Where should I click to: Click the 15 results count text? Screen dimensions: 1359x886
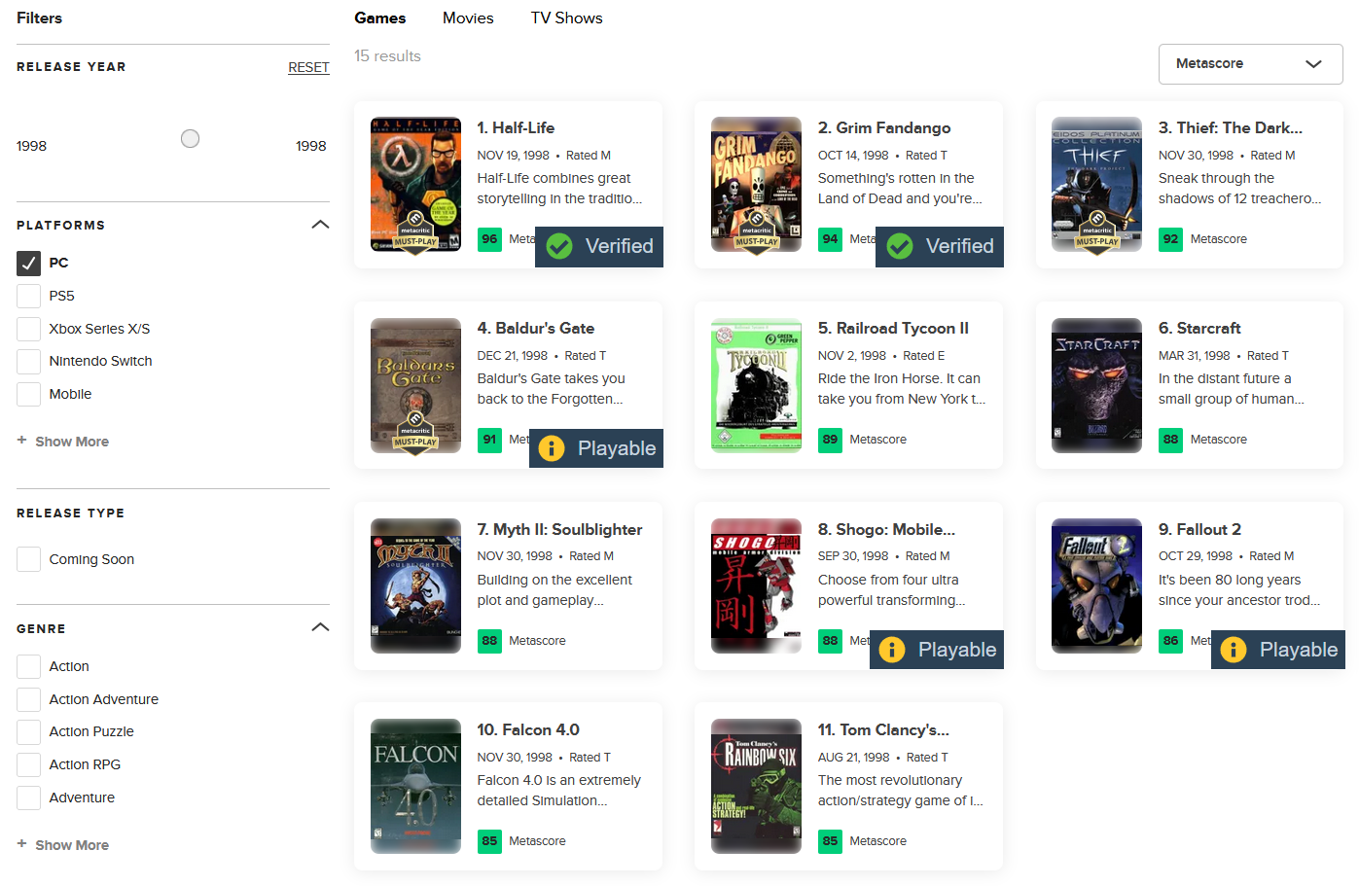(387, 55)
